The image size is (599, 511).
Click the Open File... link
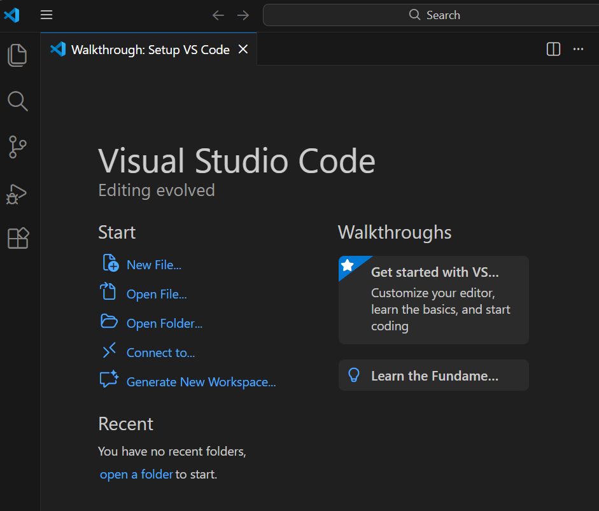coord(156,295)
